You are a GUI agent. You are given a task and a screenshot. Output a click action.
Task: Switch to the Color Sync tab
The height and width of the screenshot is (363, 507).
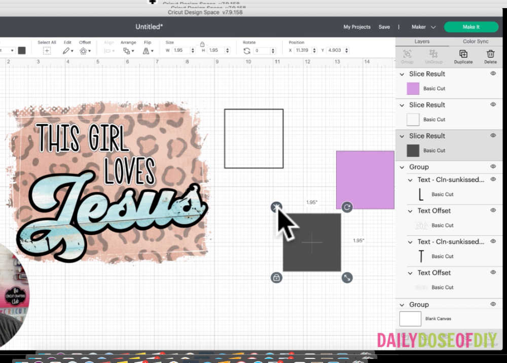coord(477,41)
